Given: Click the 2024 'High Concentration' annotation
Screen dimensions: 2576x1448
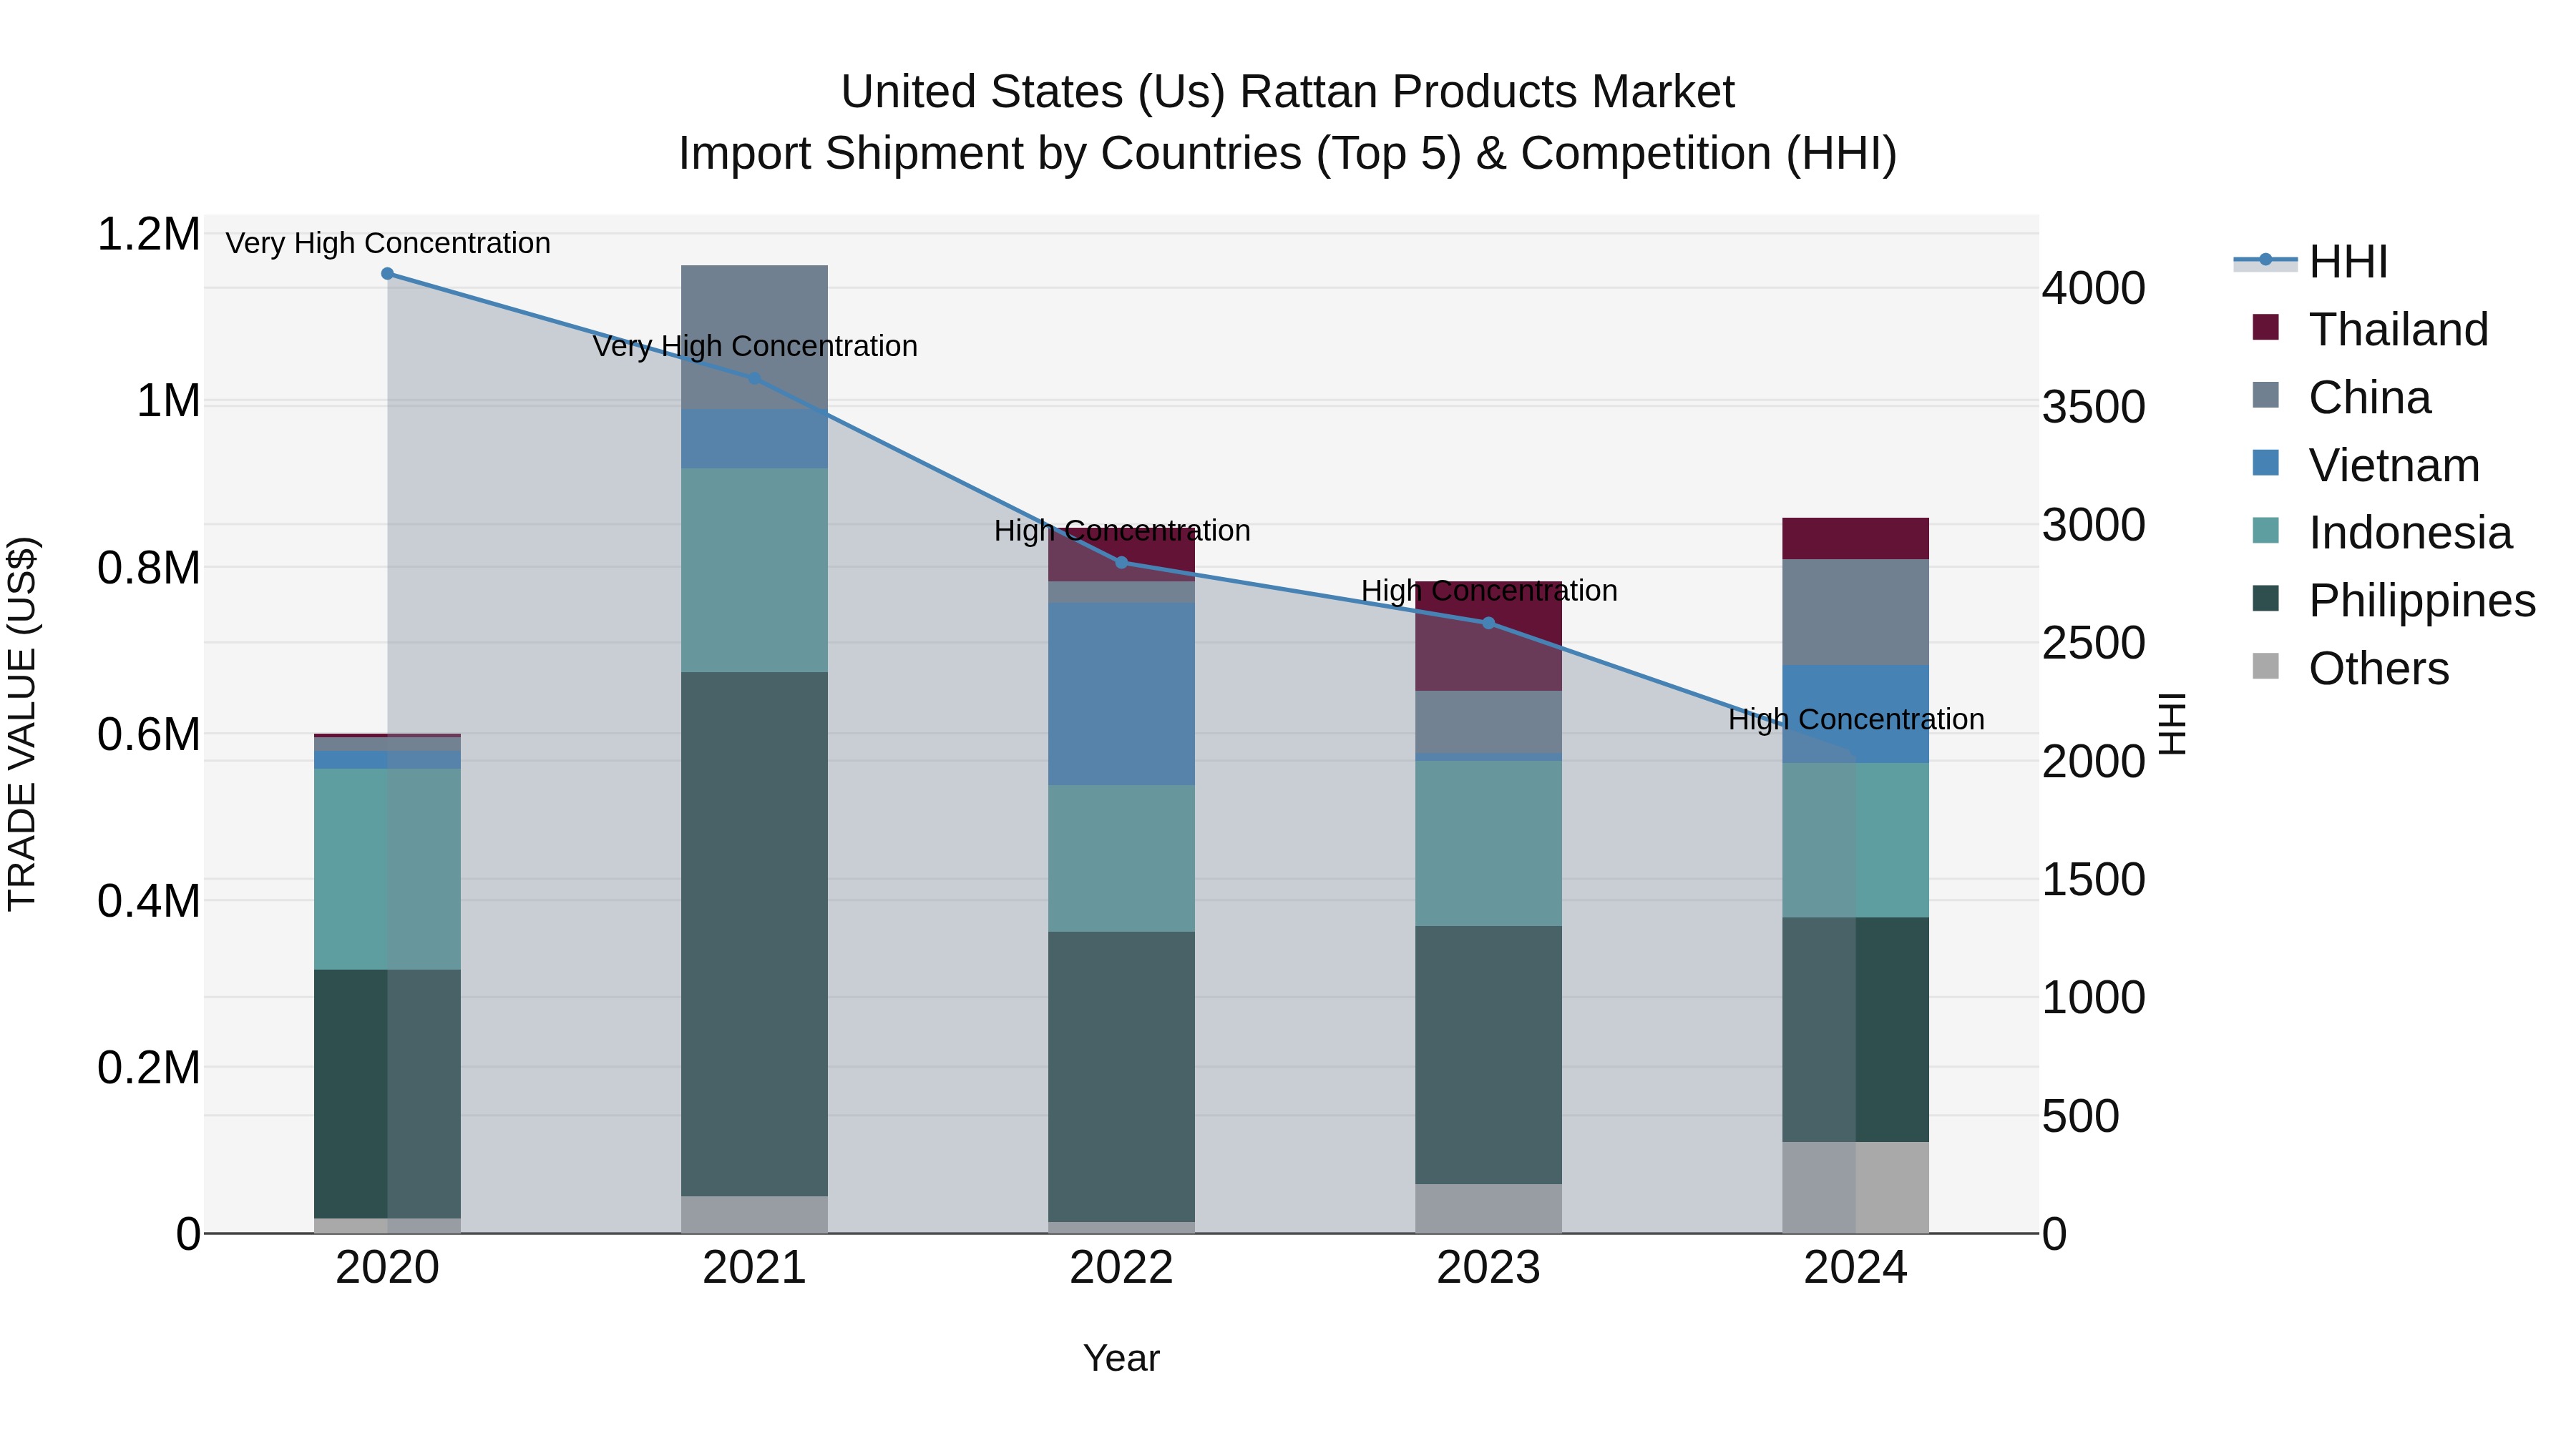Looking at the screenshot, I should pyautogui.click(x=1856, y=719).
